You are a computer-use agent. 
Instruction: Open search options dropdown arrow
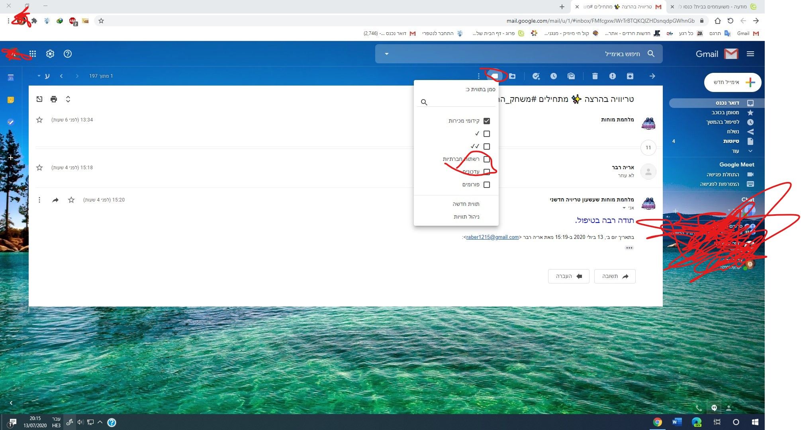click(x=386, y=54)
